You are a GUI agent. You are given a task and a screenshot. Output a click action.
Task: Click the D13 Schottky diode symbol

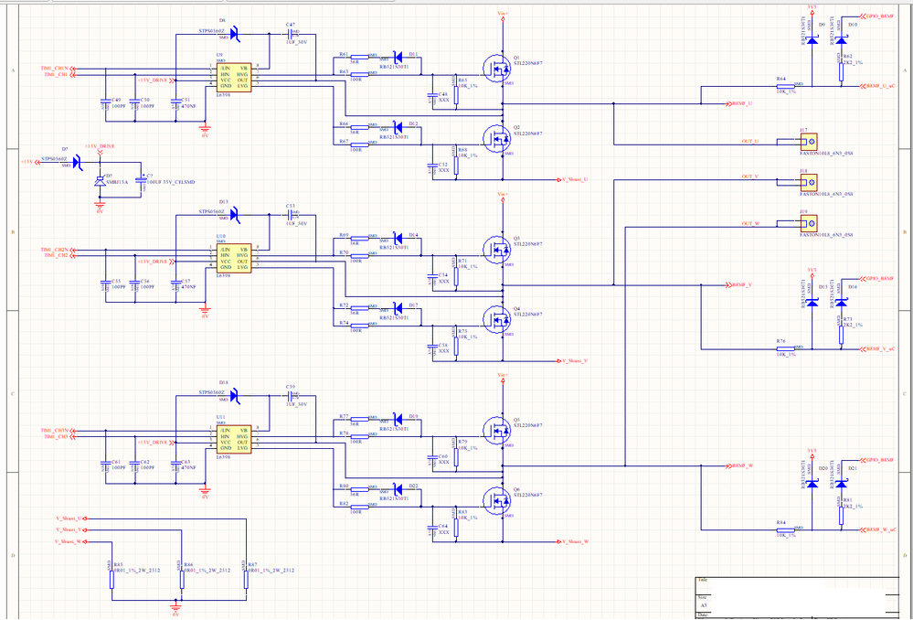click(235, 215)
